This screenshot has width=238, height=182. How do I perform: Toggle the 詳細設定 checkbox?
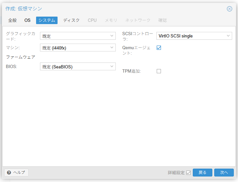click(189, 173)
